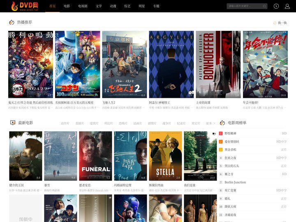Open 野性精神 in weekly ranking

coord(230,133)
